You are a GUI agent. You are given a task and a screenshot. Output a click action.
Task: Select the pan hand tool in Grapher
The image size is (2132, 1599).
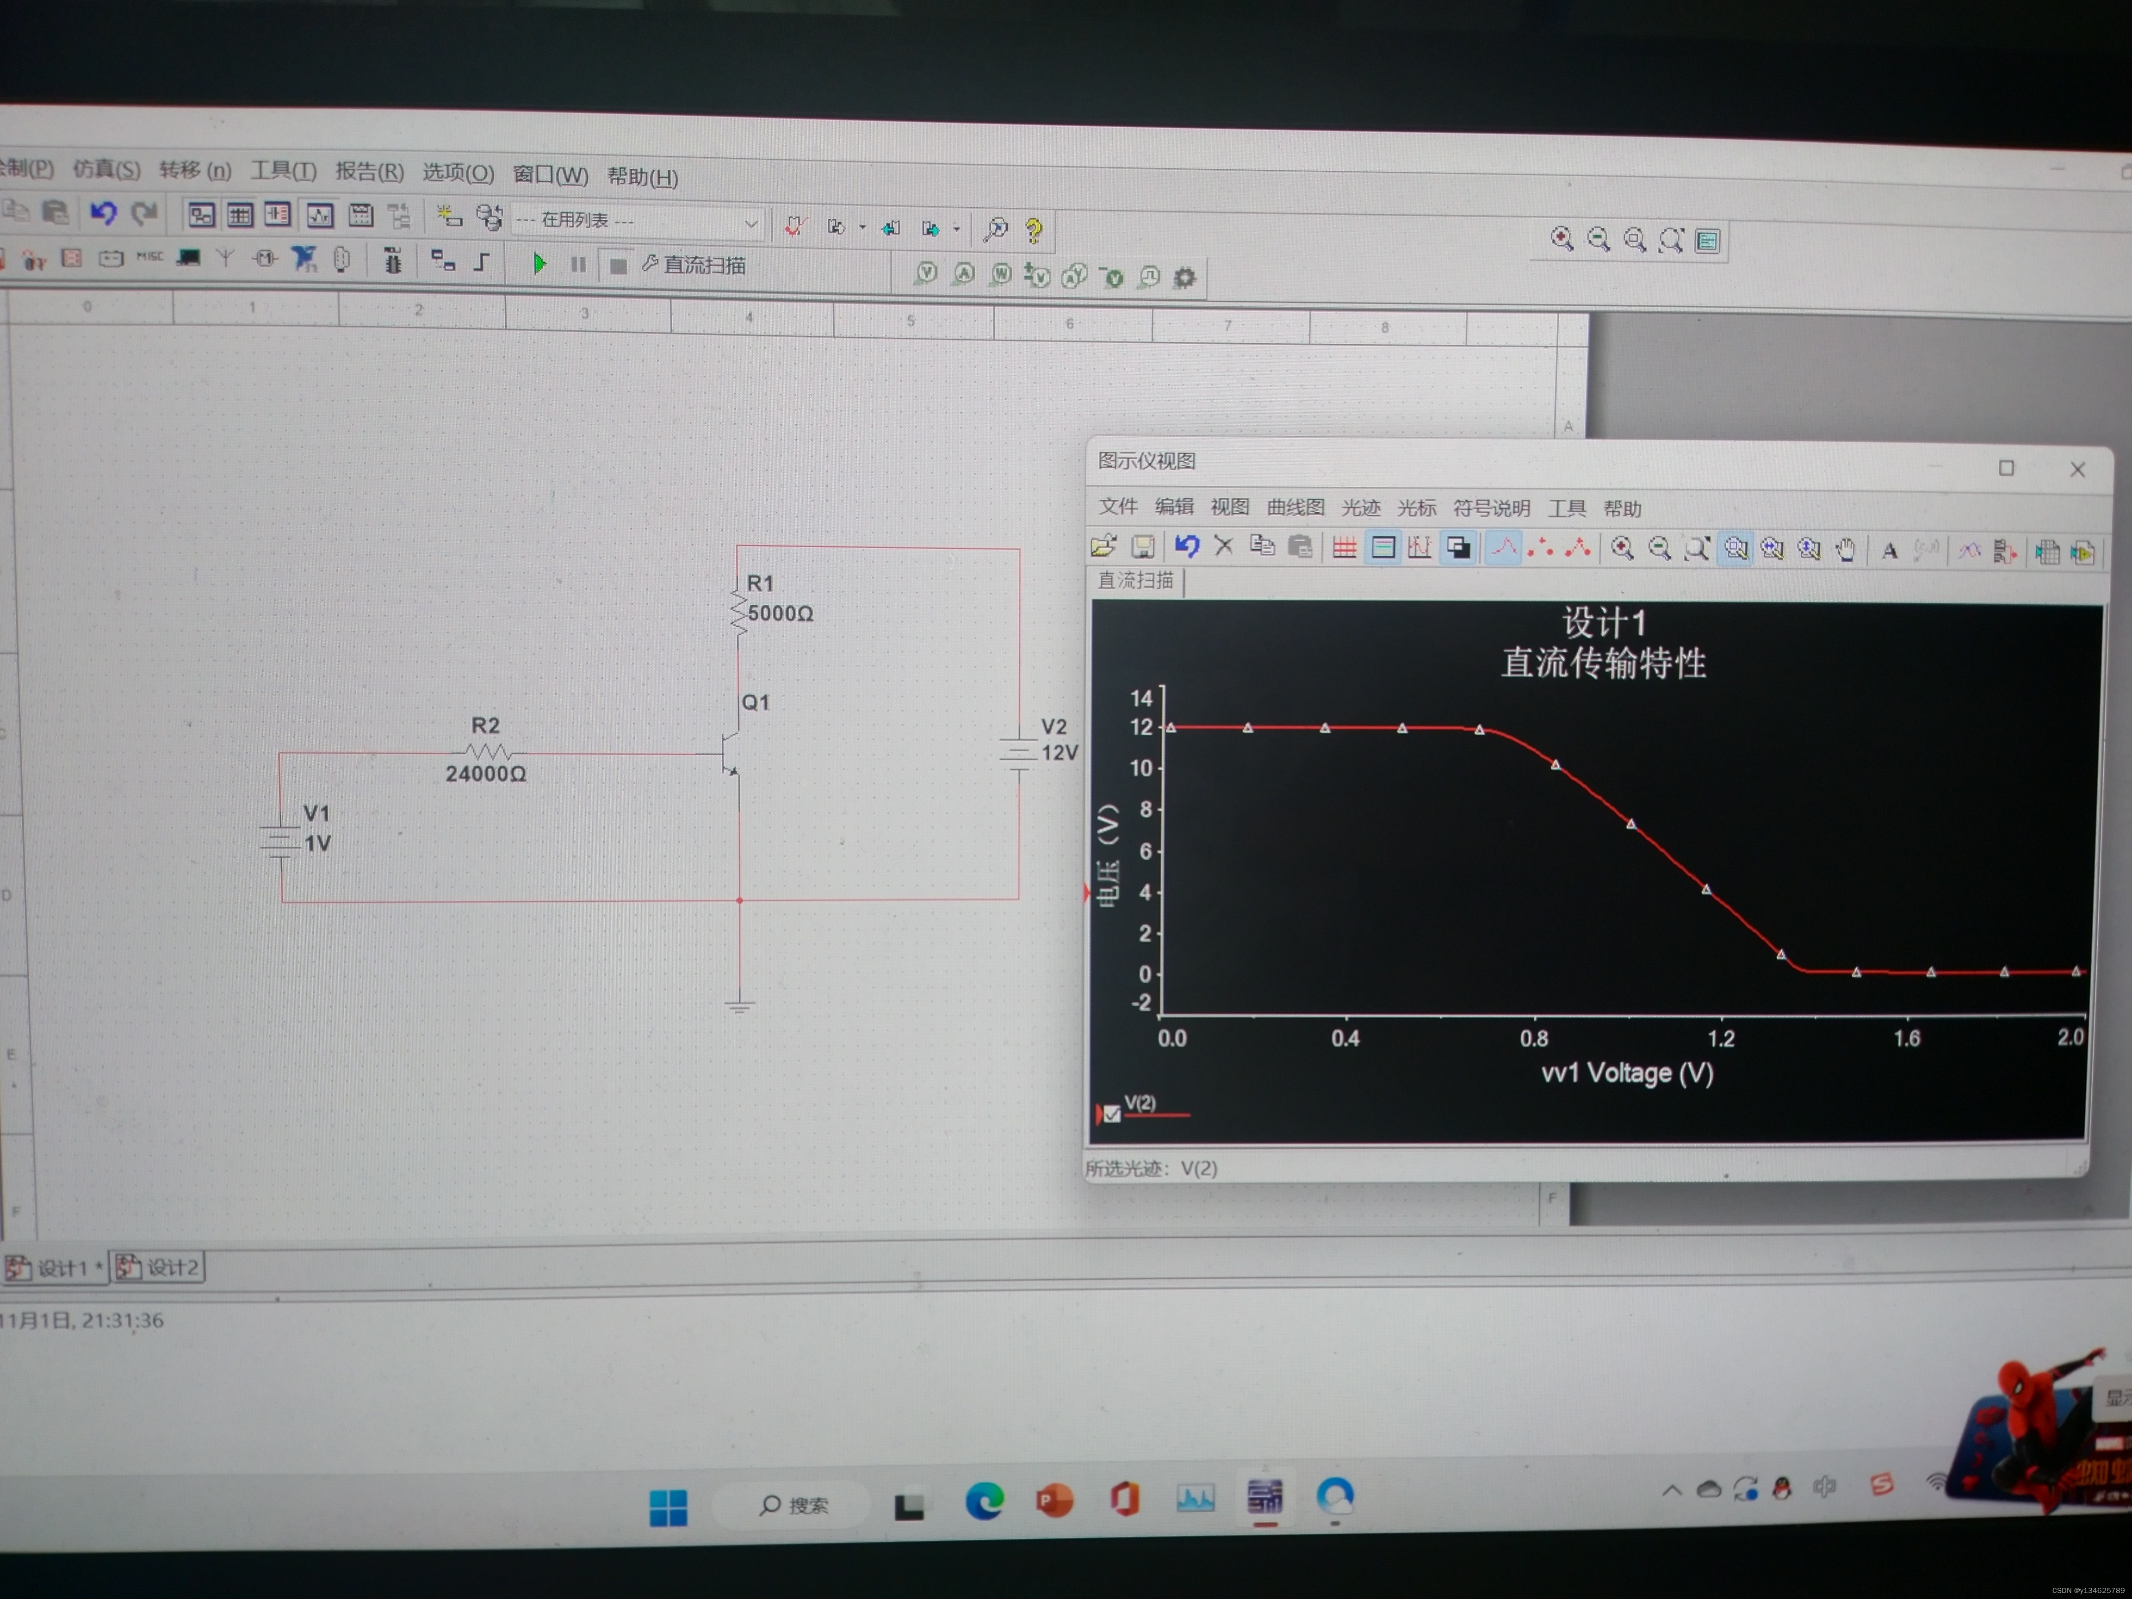1845,550
